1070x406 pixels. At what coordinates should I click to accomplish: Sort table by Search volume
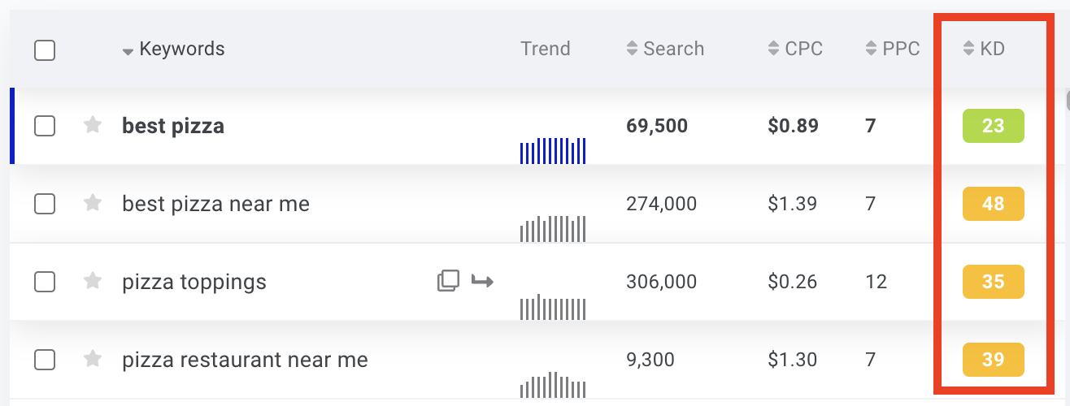(x=665, y=49)
